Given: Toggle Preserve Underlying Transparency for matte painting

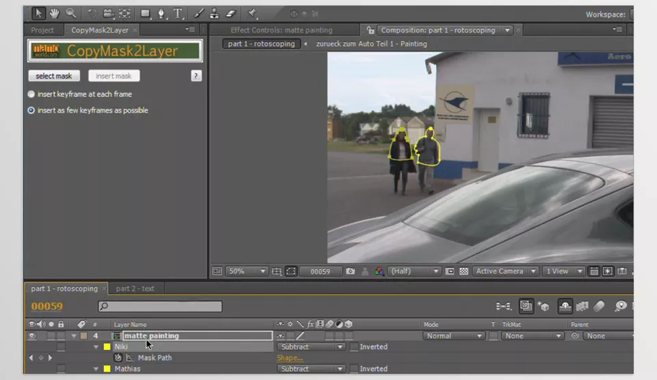Looking at the screenshot, I should pos(493,336).
